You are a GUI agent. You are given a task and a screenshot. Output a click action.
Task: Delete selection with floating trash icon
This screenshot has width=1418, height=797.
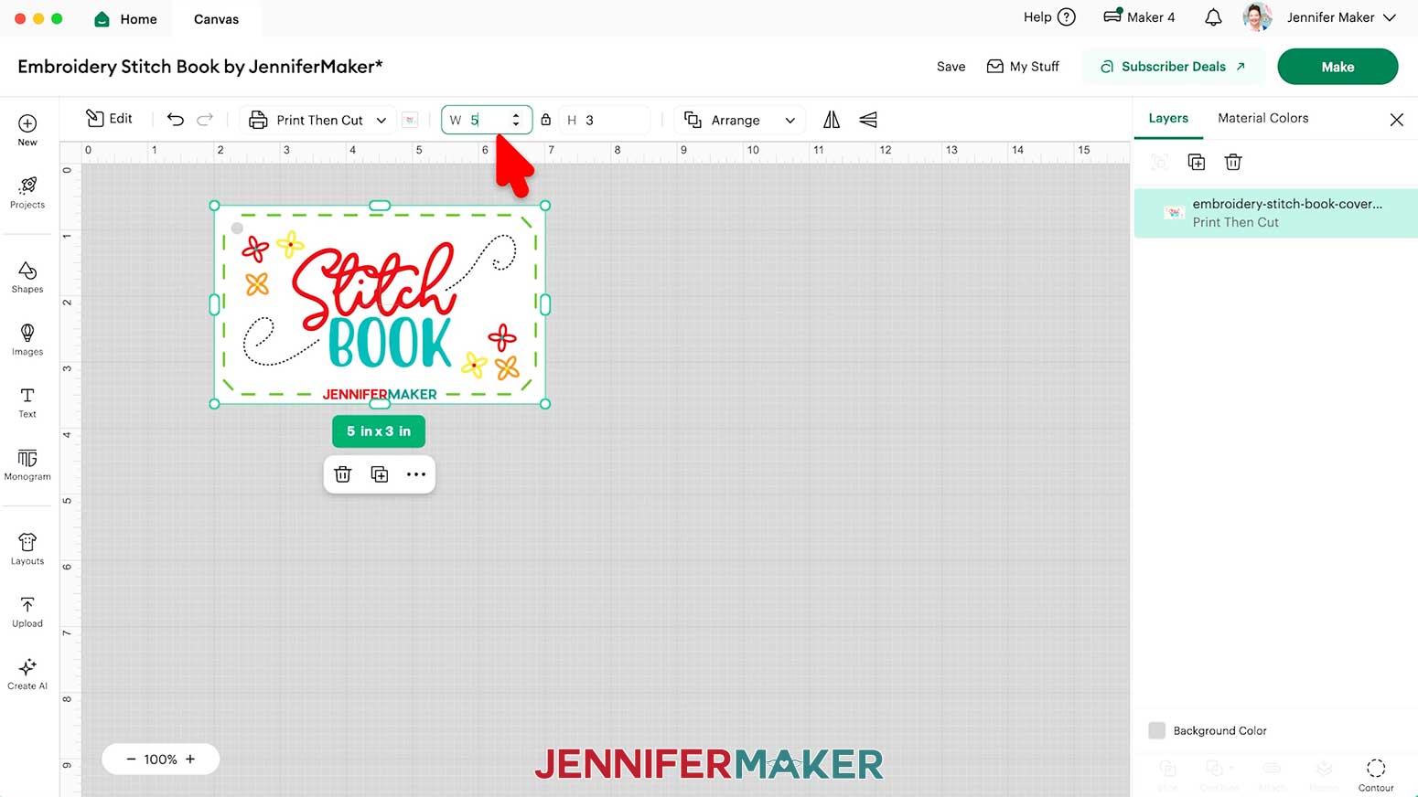[x=343, y=474]
